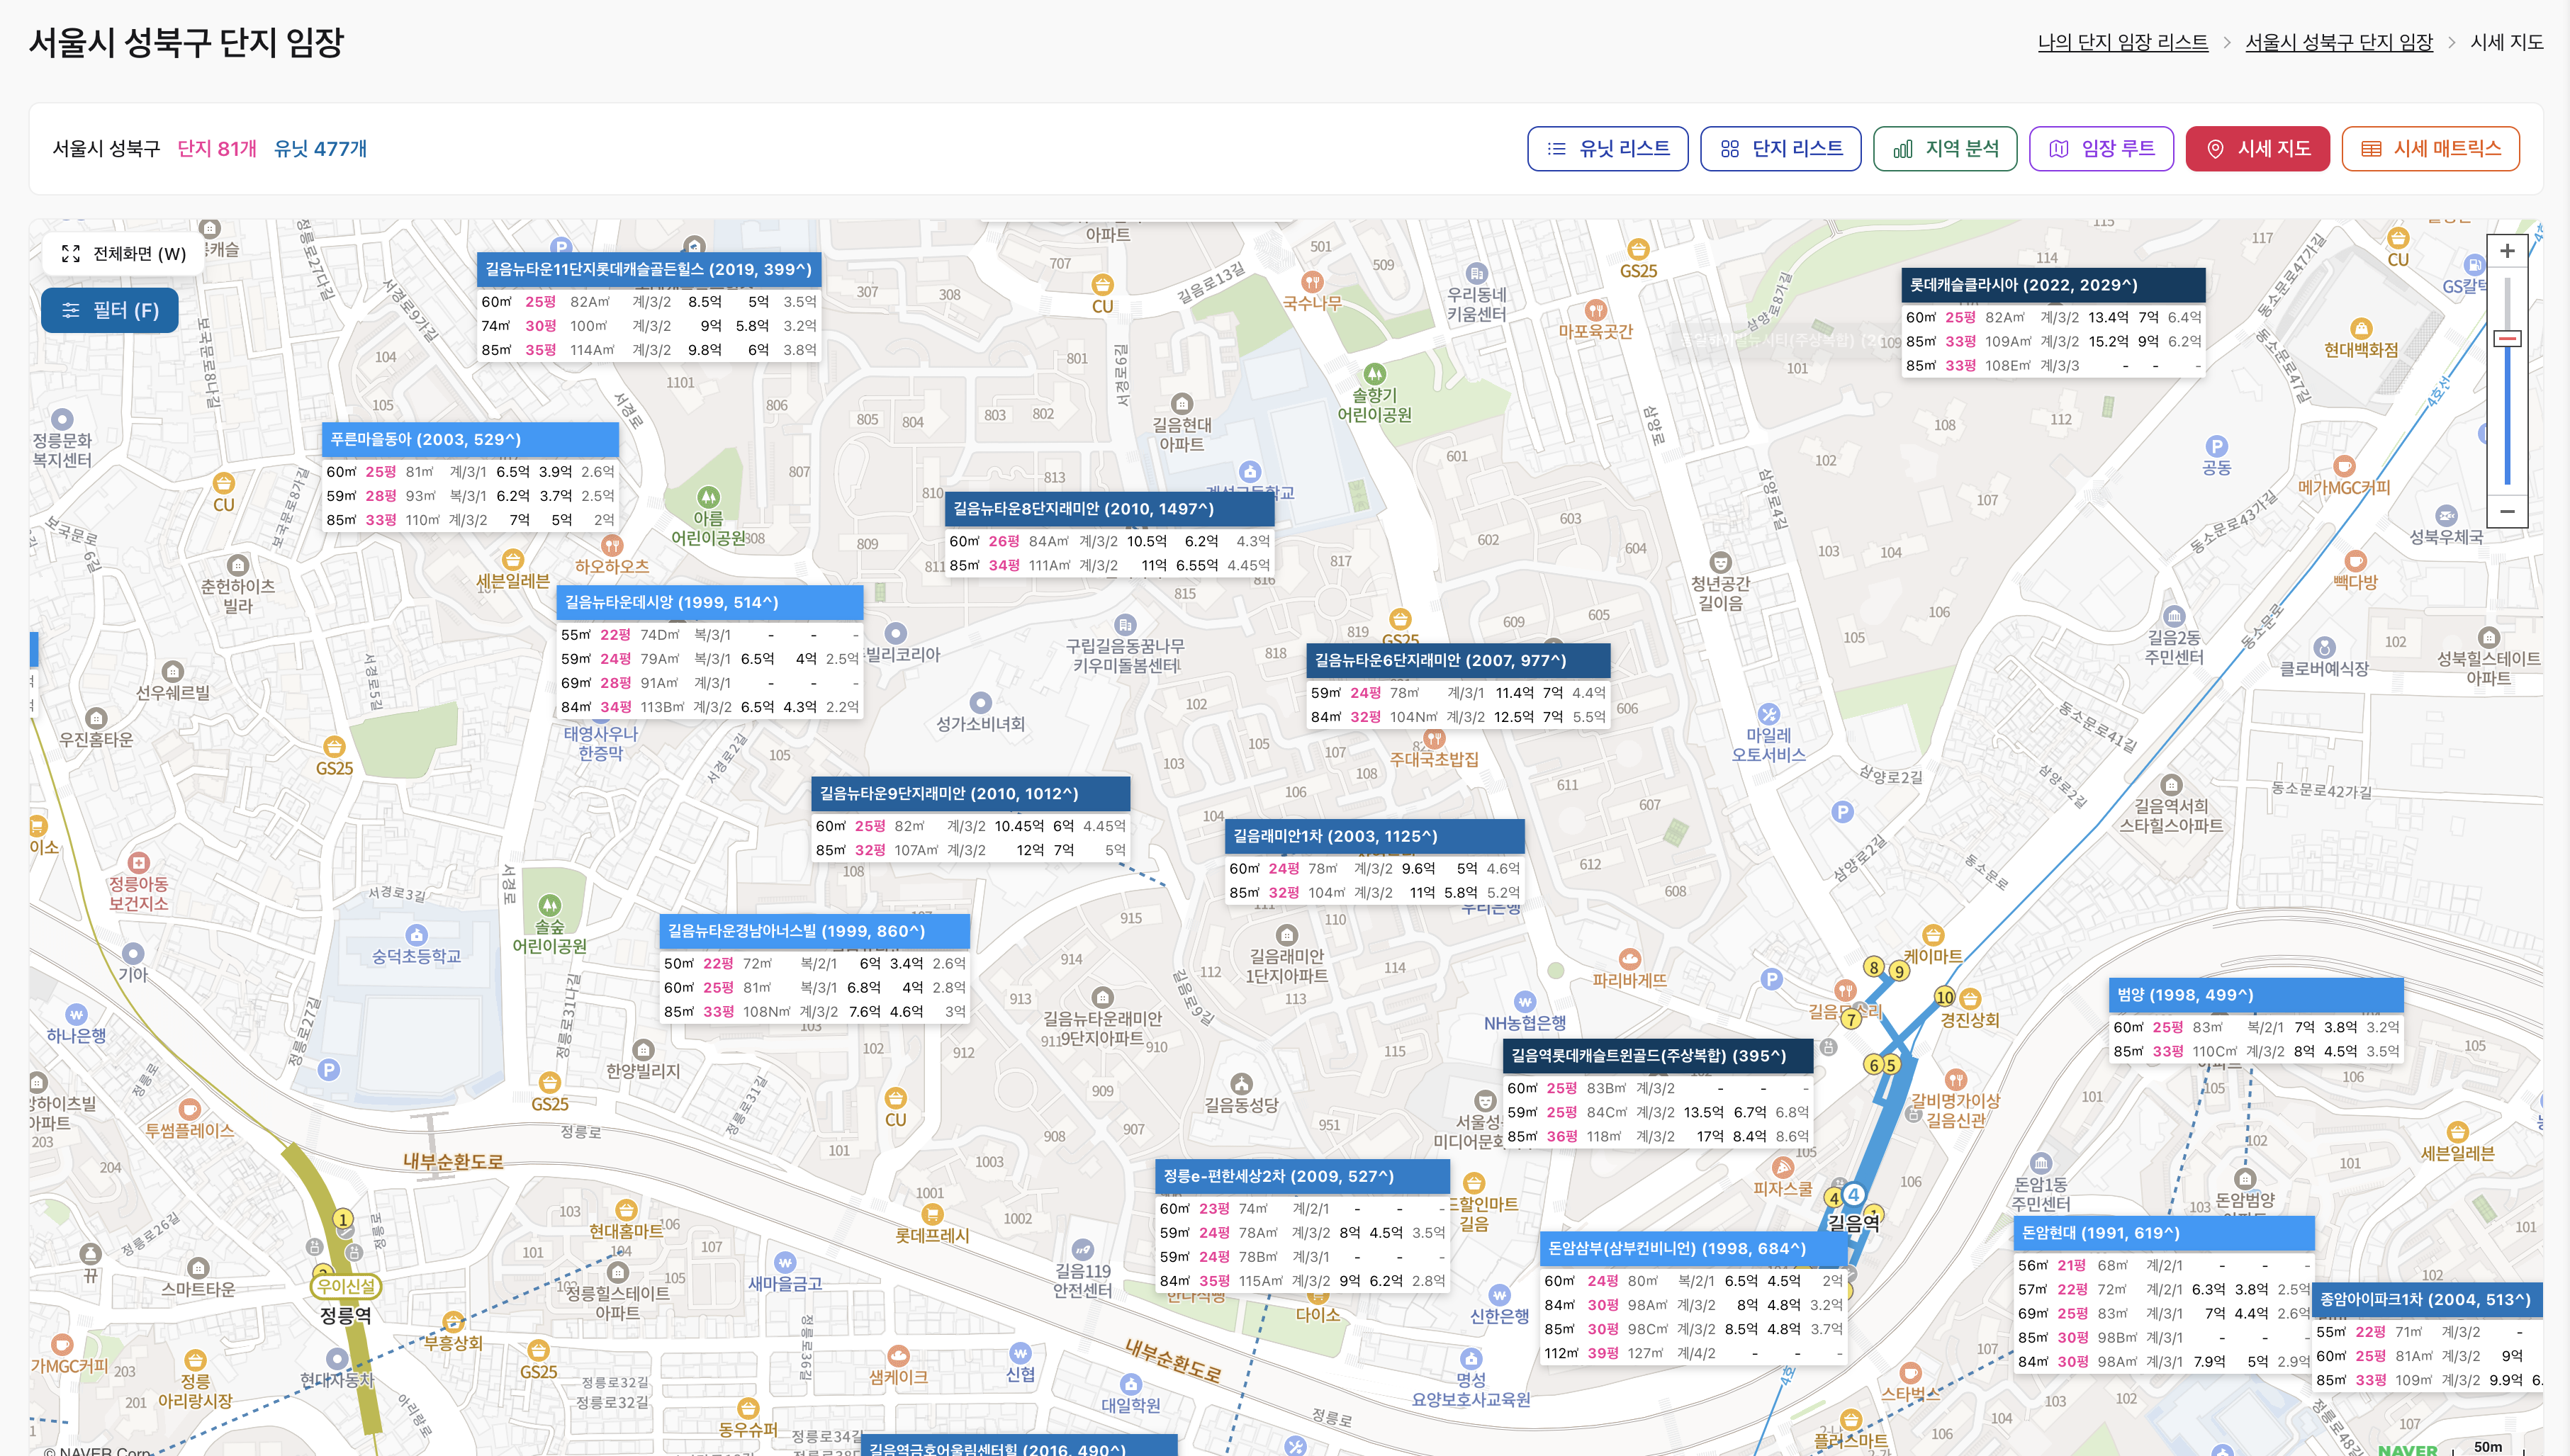Click the map zoom out minus button
This screenshot has width=2570, height=1456.
pos(2506,511)
